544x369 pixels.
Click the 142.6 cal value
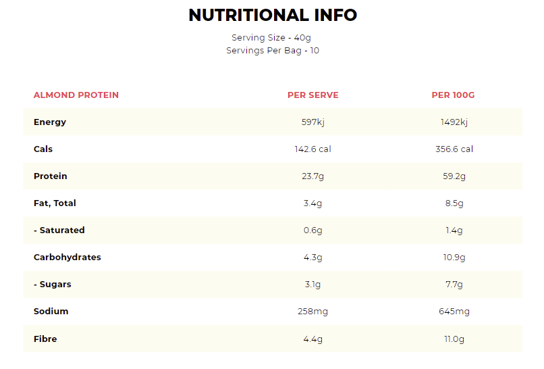click(x=313, y=149)
